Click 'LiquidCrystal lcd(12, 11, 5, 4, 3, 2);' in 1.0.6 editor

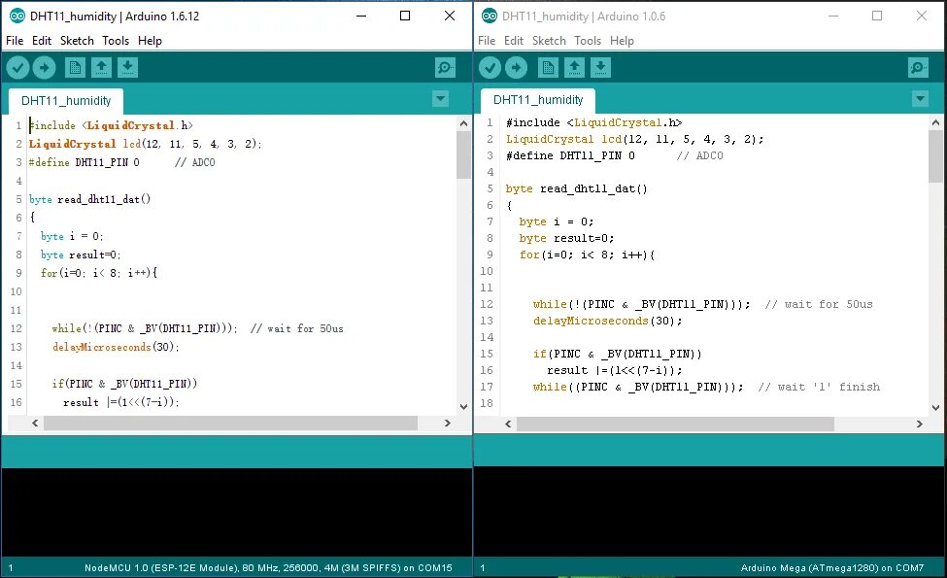click(x=635, y=139)
